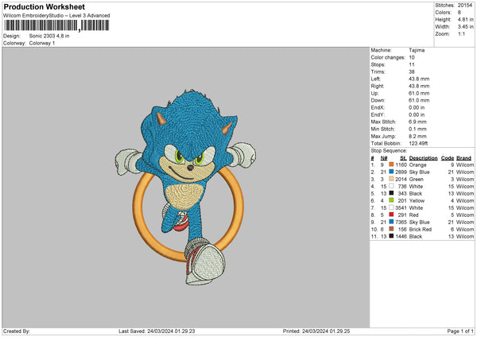The height and width of the screenshot is (337, 477).
Task: Click the Colorway 1 value
Action: [x=42, y=43]
